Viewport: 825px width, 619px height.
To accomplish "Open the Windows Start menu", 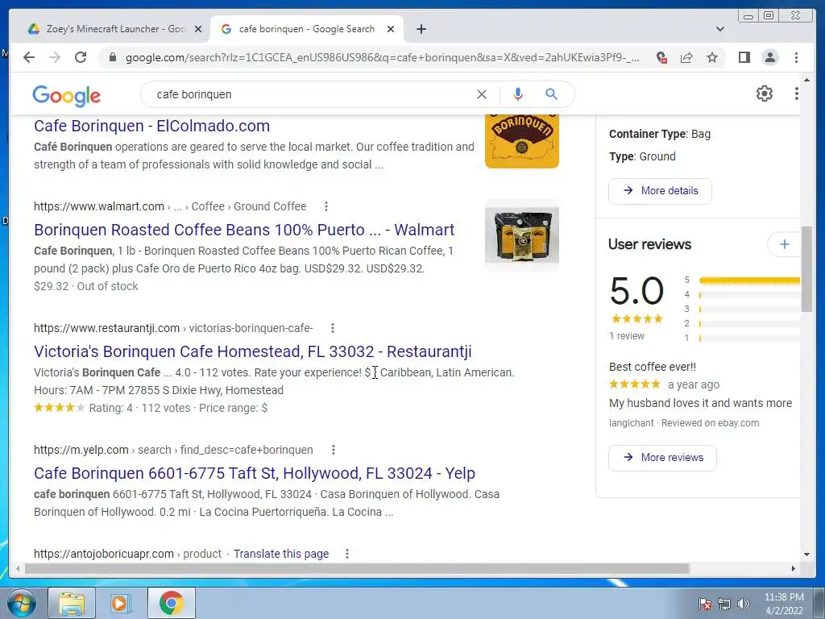I will [x=21, y=603].
